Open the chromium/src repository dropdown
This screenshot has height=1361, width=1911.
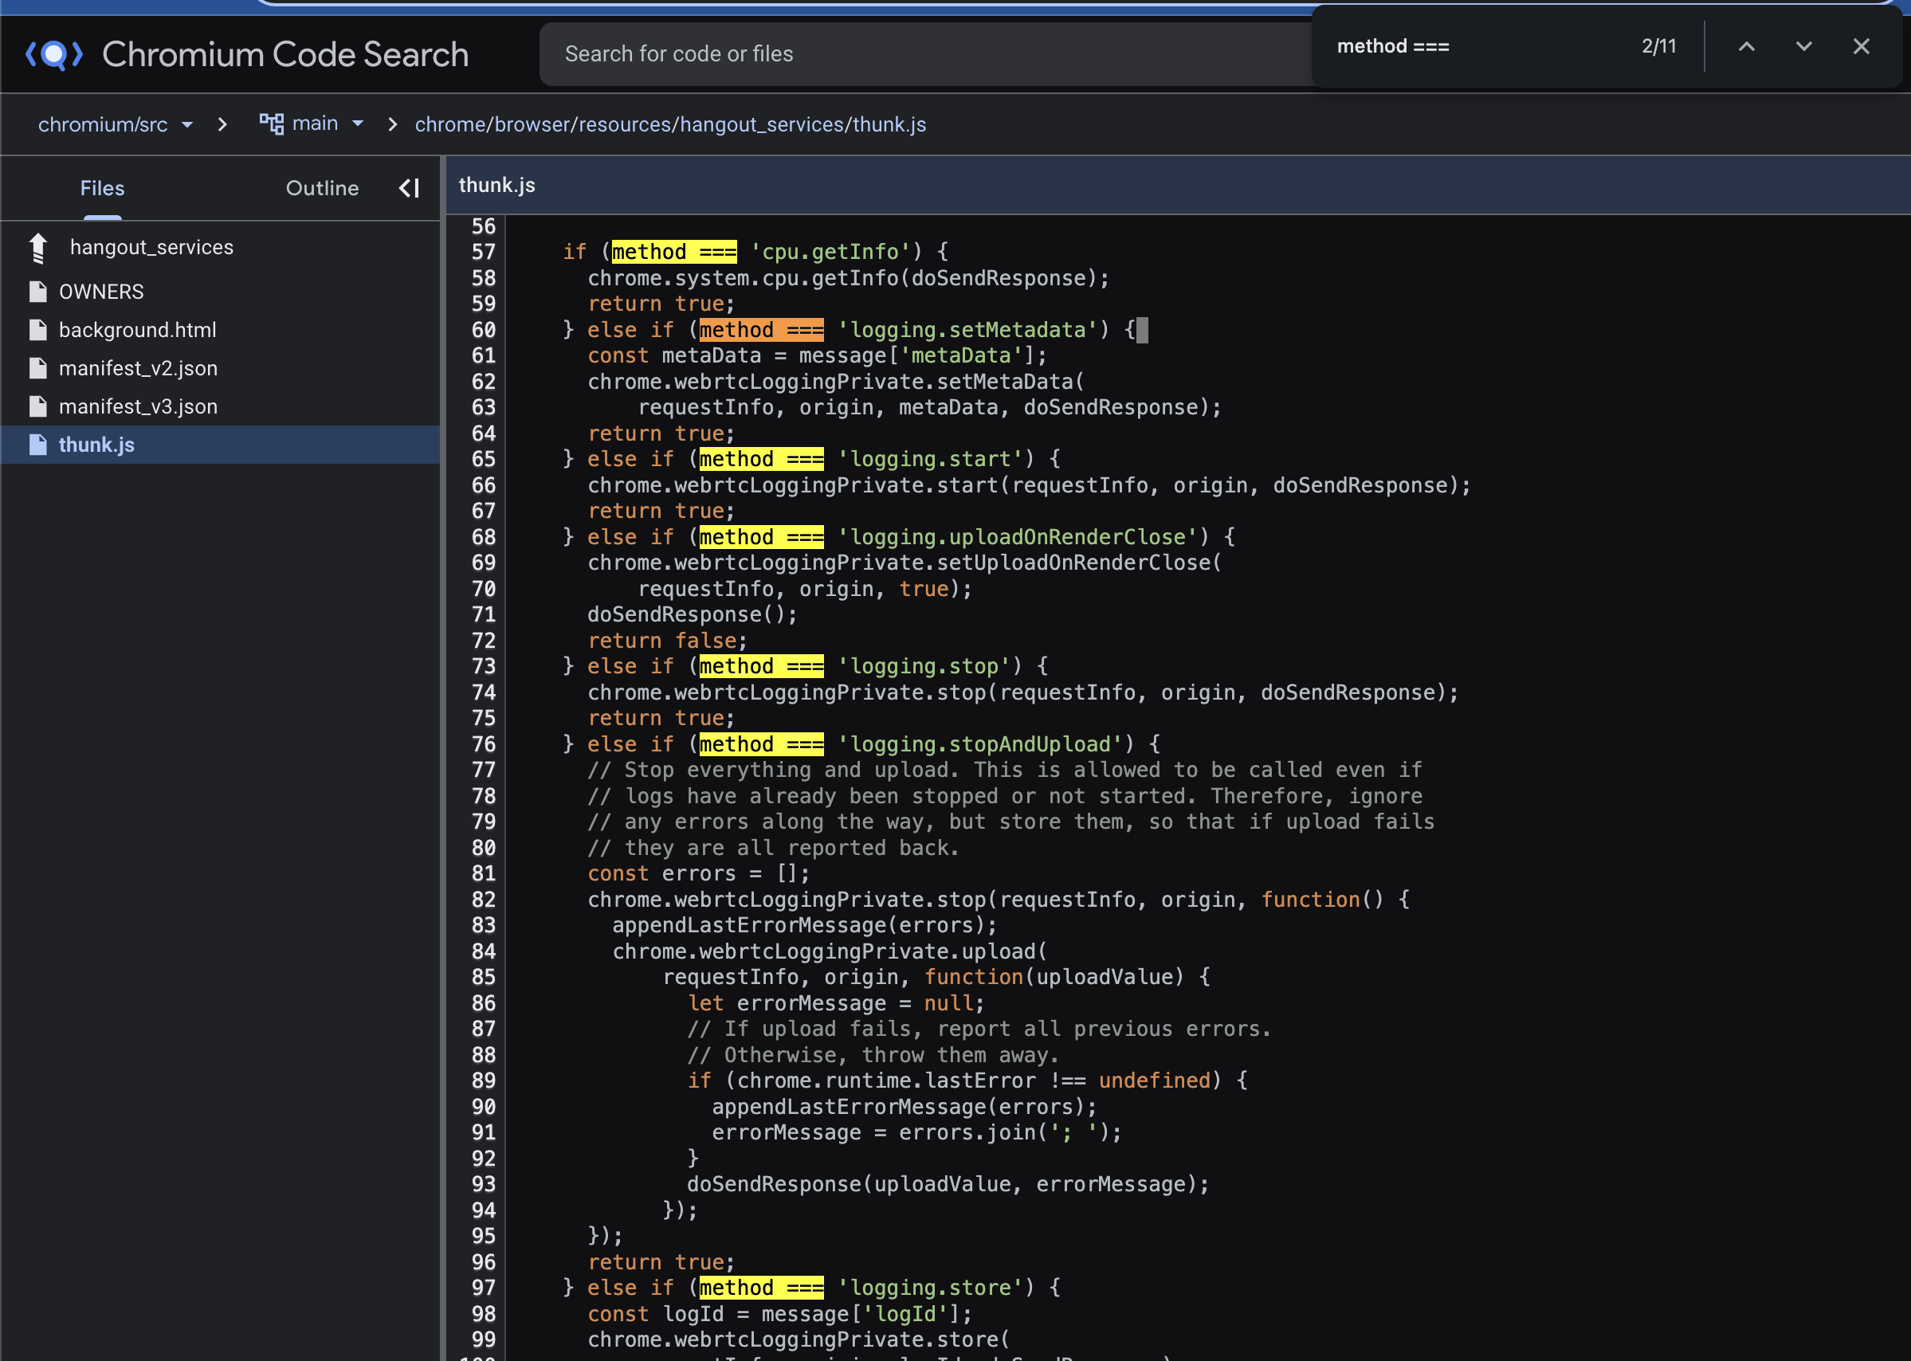pyautogui.click(x=116, y=124)
